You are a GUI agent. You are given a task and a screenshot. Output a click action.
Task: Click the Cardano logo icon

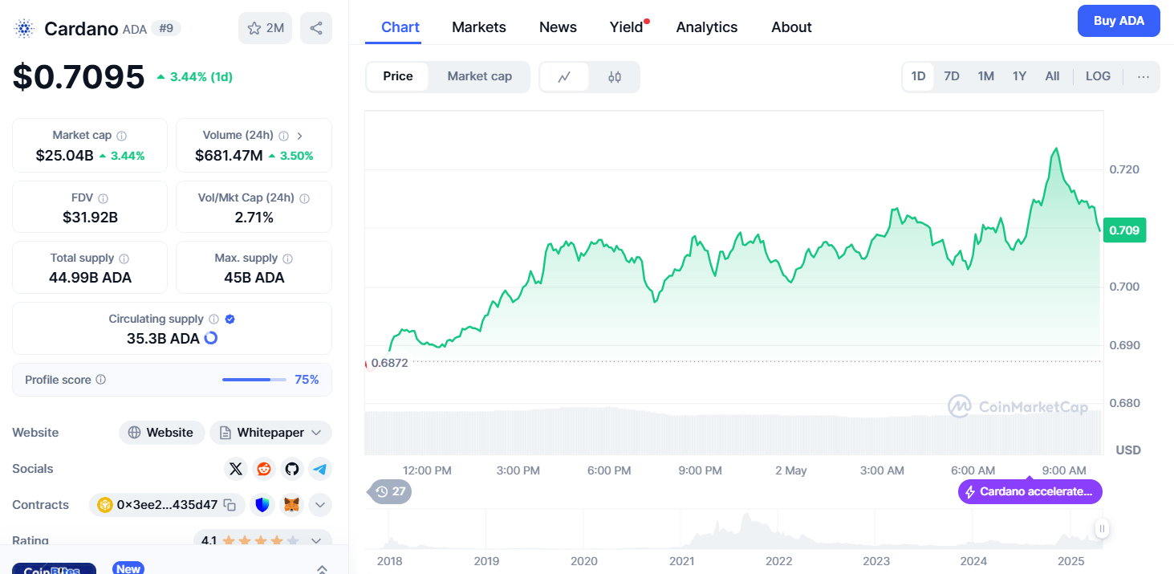(x=24, y=29)
